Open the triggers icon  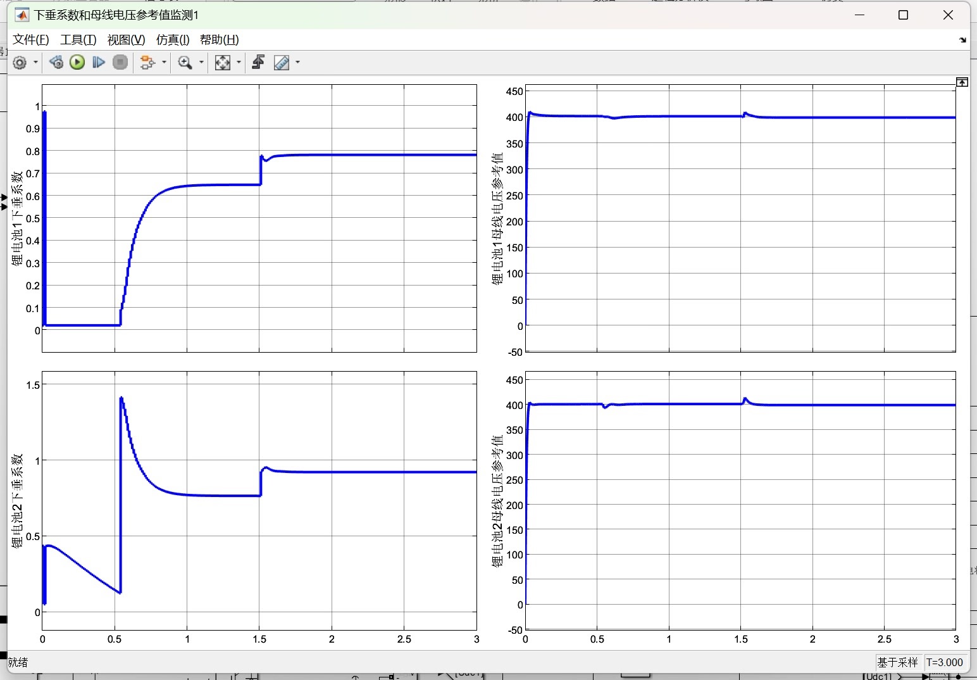pos(258,62)
